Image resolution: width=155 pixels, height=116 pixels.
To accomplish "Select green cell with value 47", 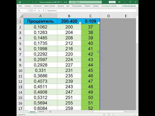I will tap(90, 81).
